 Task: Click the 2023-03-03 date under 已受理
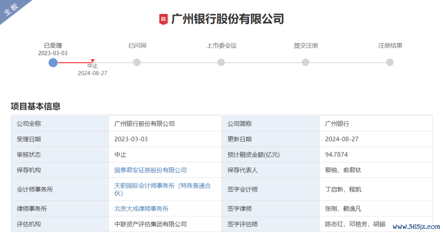point(53,53)
